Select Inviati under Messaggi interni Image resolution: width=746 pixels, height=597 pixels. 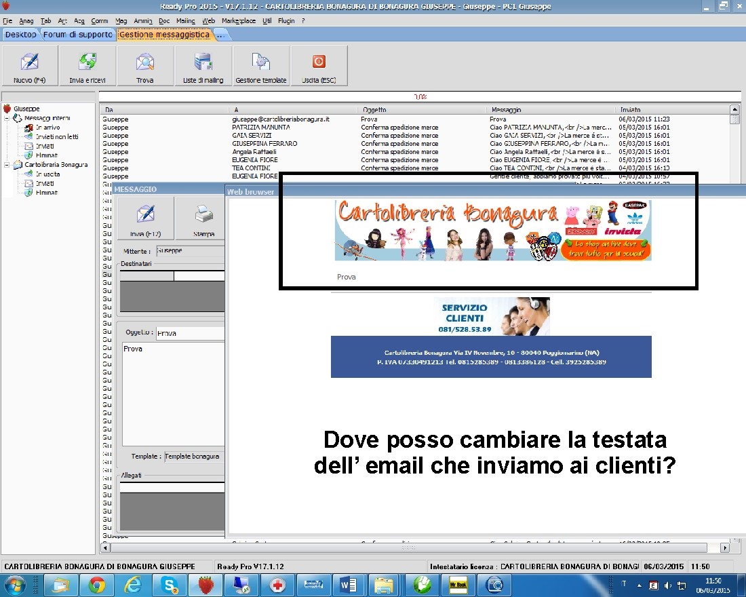[x=45, y=146]
